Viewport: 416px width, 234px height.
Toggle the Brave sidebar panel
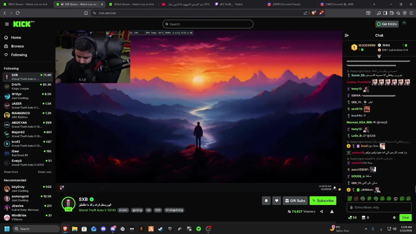click(x=385, y=13)
